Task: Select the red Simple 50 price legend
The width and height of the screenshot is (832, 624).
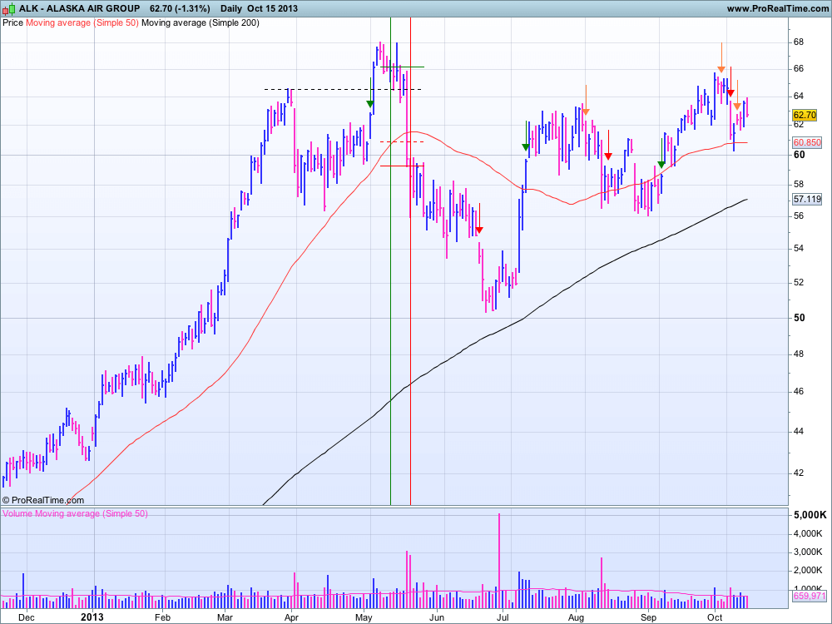Action: click(x=82, y=22)
